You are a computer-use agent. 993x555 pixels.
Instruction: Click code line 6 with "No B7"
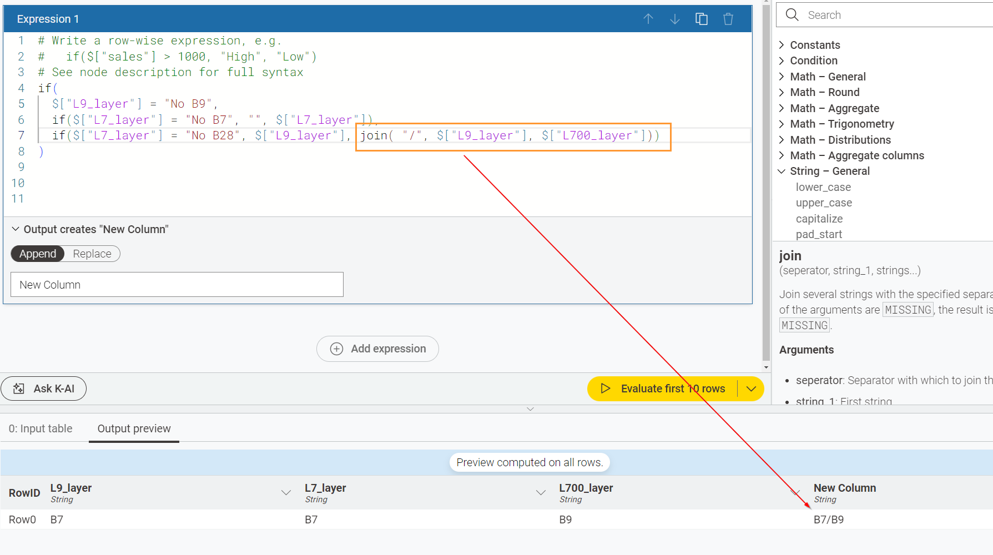[215, 120]
